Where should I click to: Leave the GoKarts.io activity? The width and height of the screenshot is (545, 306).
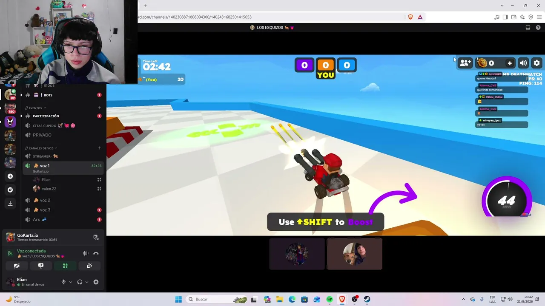click(96, 237)
